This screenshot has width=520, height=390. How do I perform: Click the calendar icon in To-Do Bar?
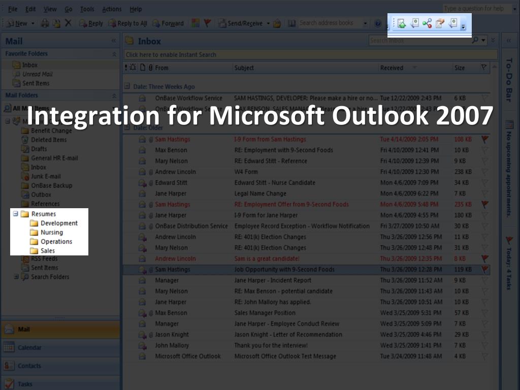[509, 125]
